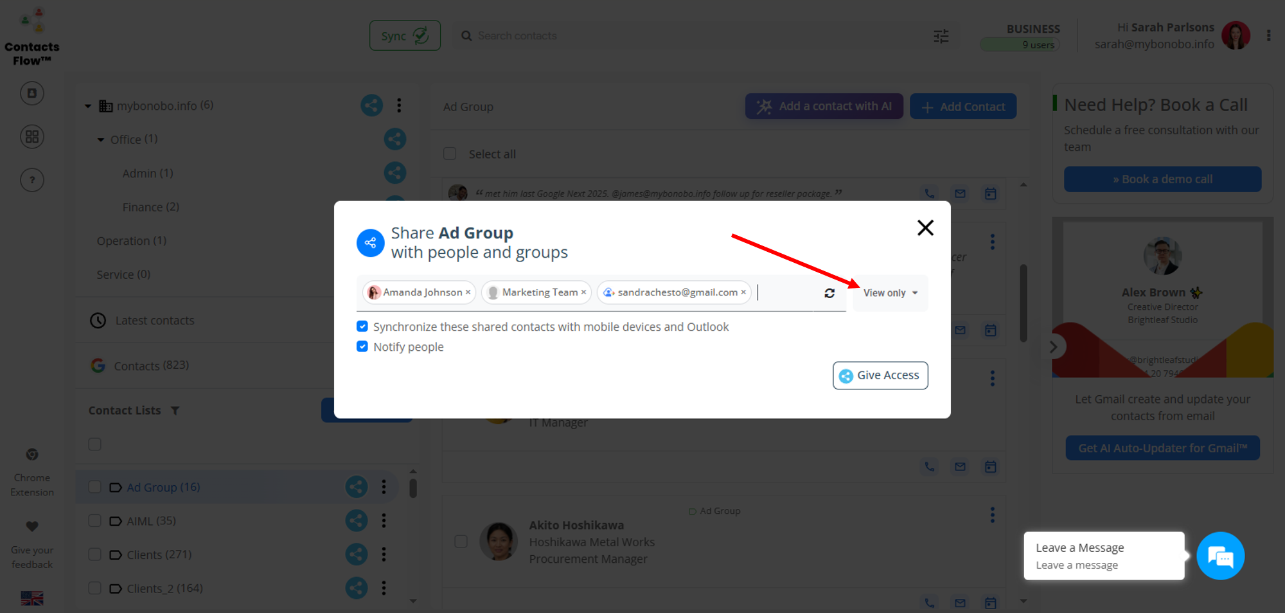
Task: Toggle the Notify people checkbox
Action: (362, 347)
